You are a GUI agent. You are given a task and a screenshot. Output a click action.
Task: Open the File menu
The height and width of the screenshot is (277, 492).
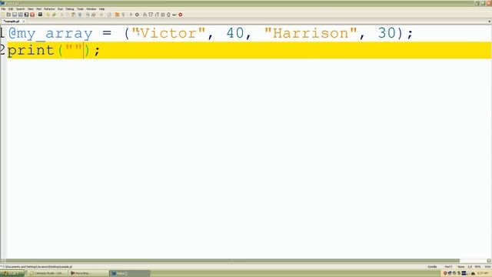tap(3, 9)
